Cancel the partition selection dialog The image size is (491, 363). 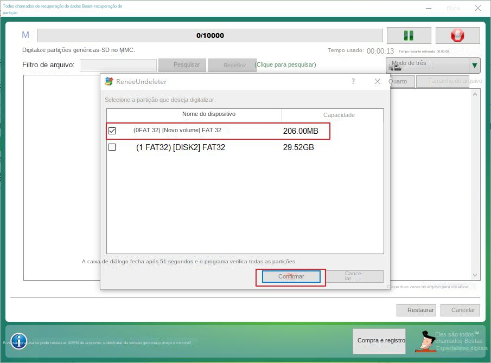coord(354,276)
